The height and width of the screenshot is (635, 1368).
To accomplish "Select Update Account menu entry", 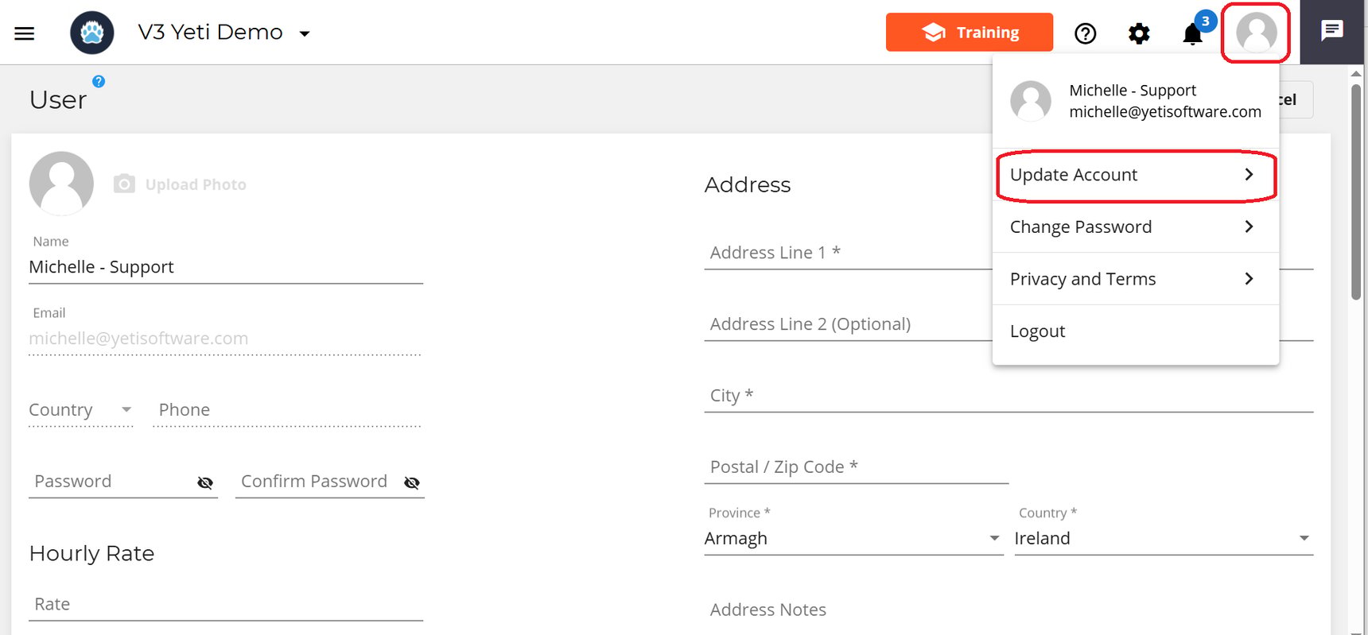I will [1136, 175].
